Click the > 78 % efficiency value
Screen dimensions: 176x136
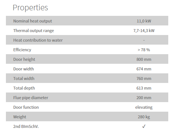point(144,50)
